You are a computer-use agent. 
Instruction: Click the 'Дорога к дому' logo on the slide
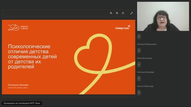18,27
